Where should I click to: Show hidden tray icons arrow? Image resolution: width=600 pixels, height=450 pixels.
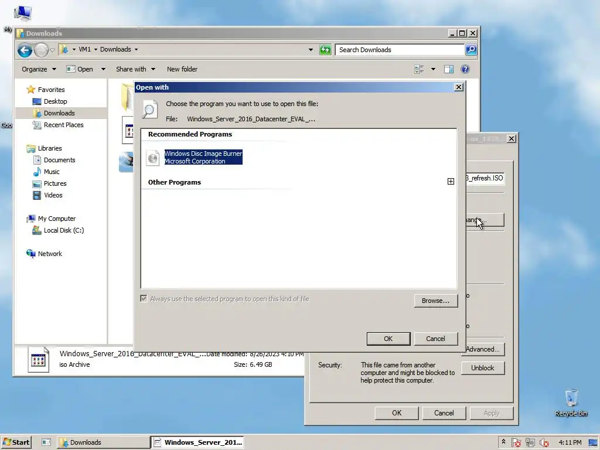pos(503,442)
